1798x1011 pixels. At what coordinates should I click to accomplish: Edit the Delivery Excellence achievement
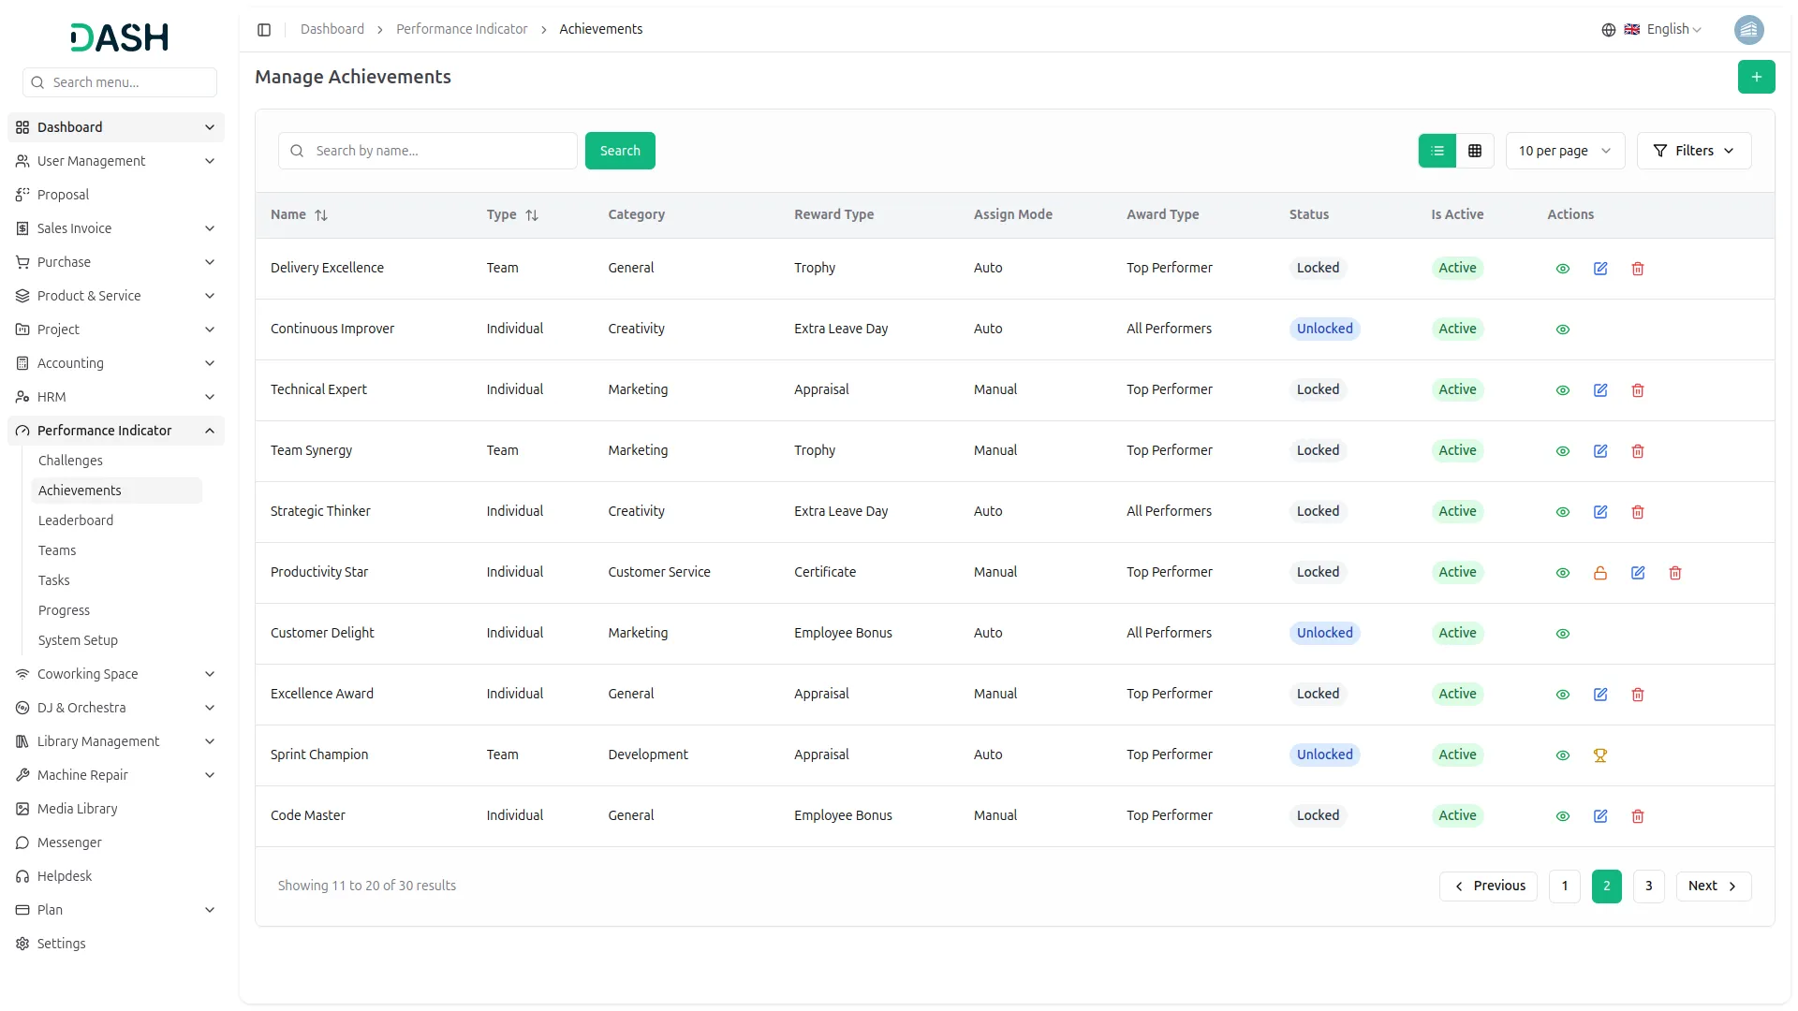1600,269
